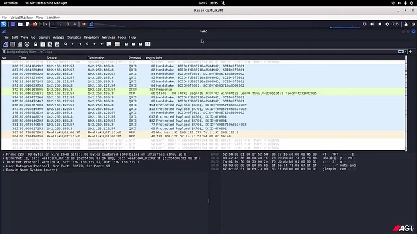Sort packets by the Destination column
Image resolution: width=417 pixels, height=234 pixels.
click(x=96, y=58)
